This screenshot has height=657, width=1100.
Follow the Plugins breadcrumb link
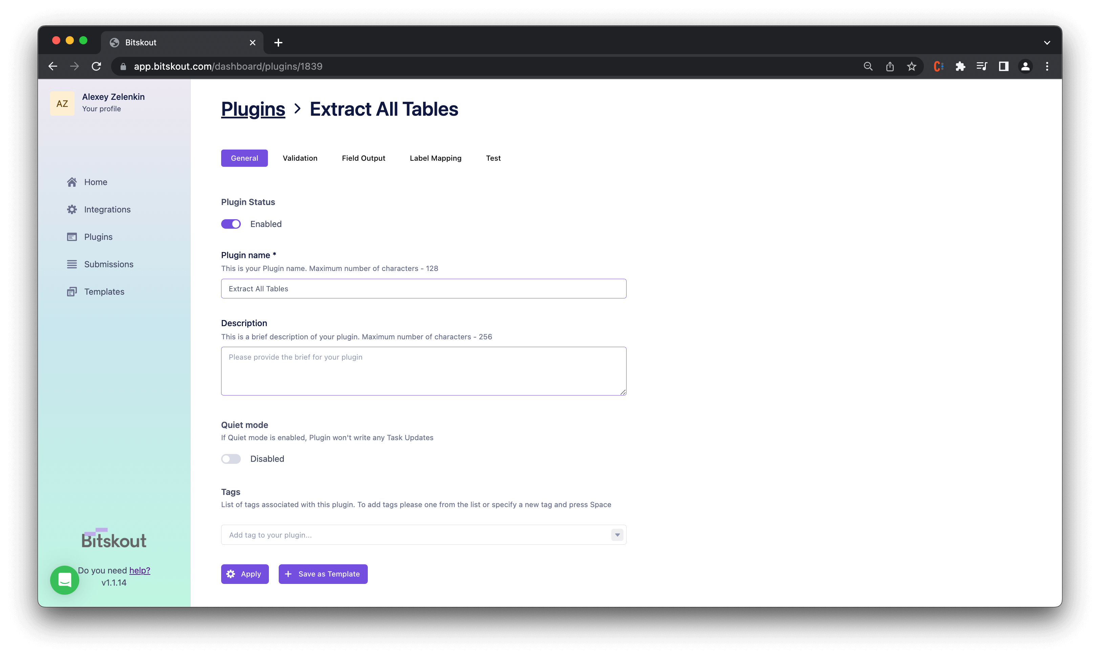click(x=253, y=109)
